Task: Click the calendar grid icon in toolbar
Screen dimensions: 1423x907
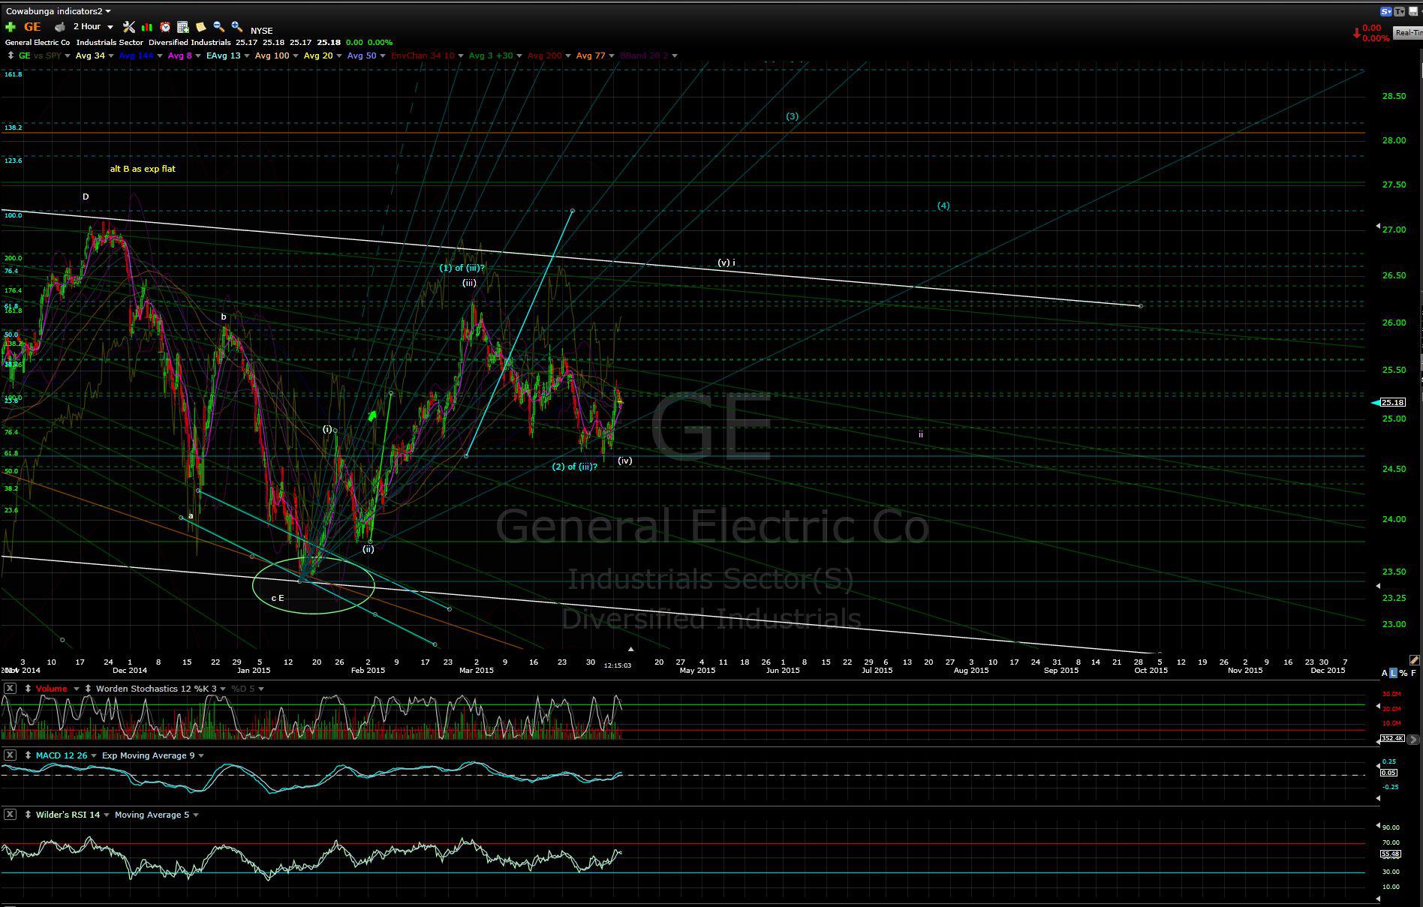Action: [183, 27]
